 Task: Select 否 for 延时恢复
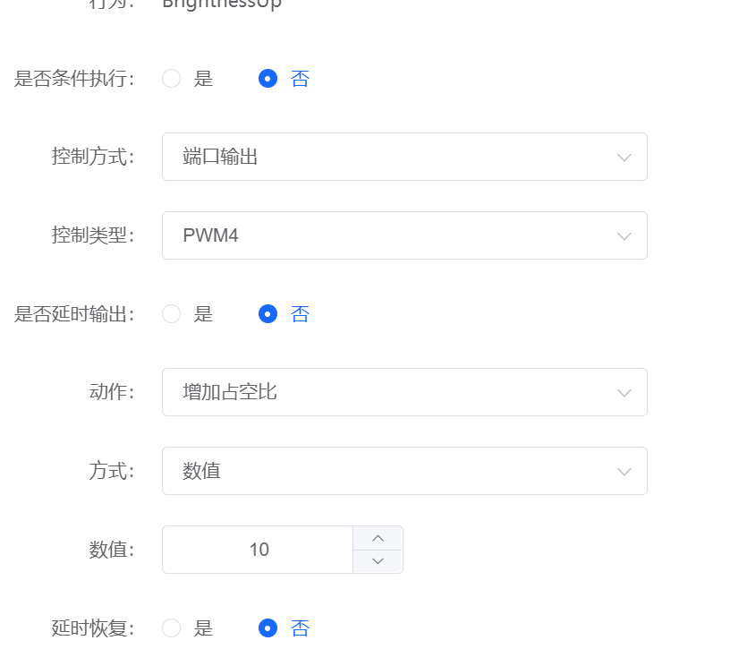click(x=268, y=628)
